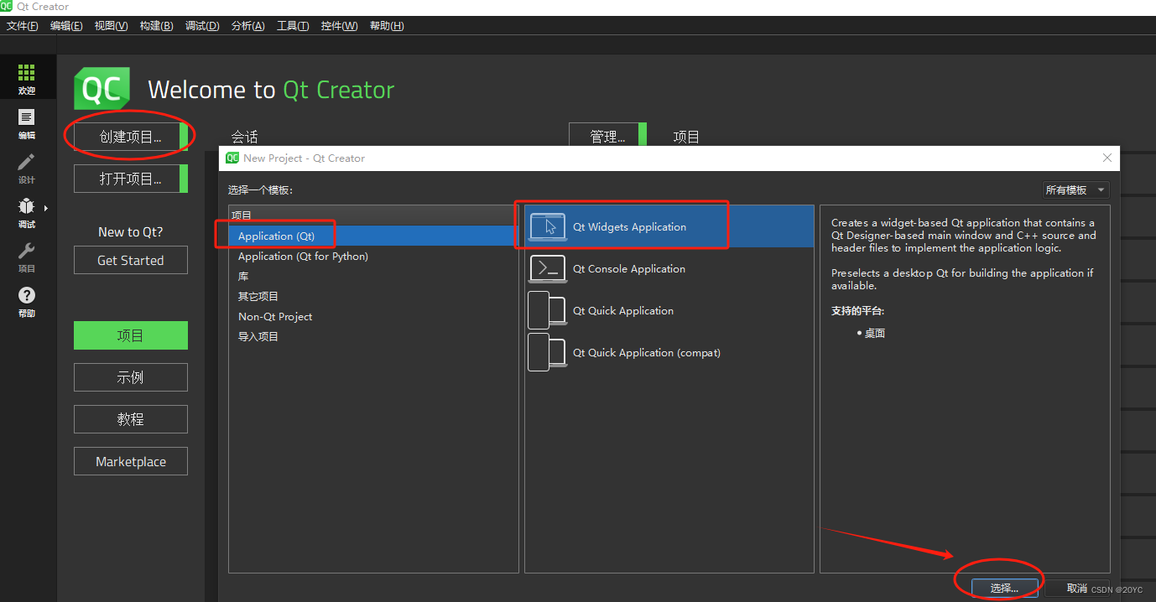Click Welcome to Qt Creator heading
The height and width of the screenshot is (602, 1156).
[x=271, y=90]
